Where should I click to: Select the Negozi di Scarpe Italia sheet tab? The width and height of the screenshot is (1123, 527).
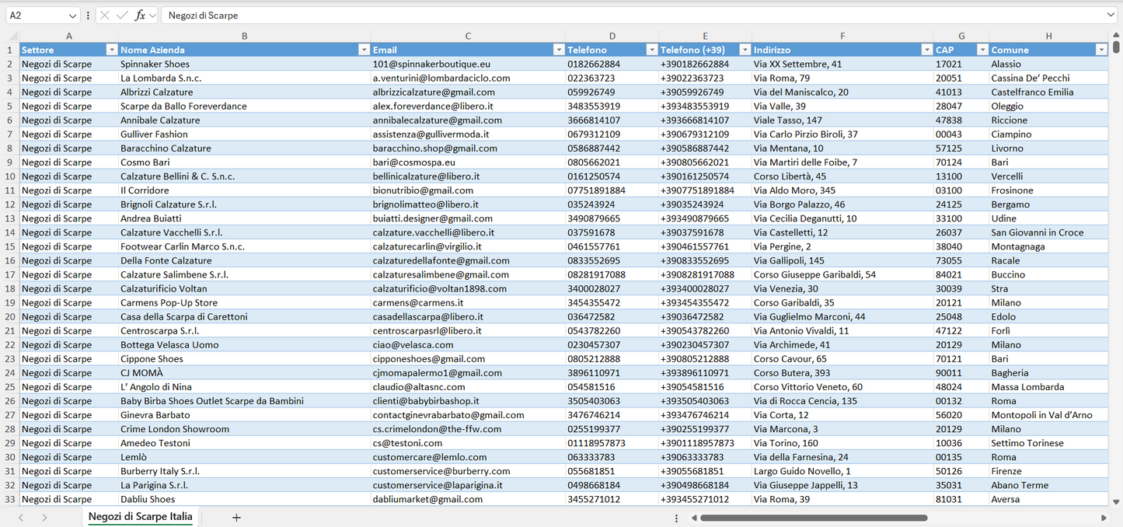tap(141, 517)
